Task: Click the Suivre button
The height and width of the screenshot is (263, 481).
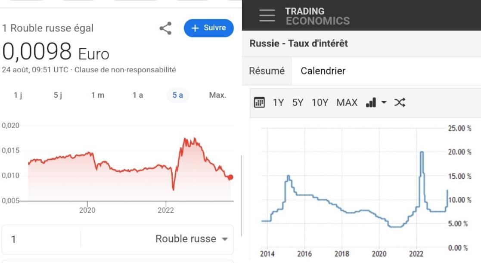Action: point(209,28)
